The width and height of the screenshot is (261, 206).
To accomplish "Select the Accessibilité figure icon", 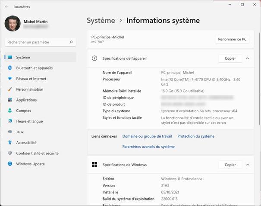I will click(x=10, y=143).
